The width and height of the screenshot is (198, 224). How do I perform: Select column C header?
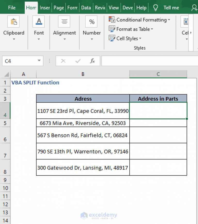click(x=158, y=74)
